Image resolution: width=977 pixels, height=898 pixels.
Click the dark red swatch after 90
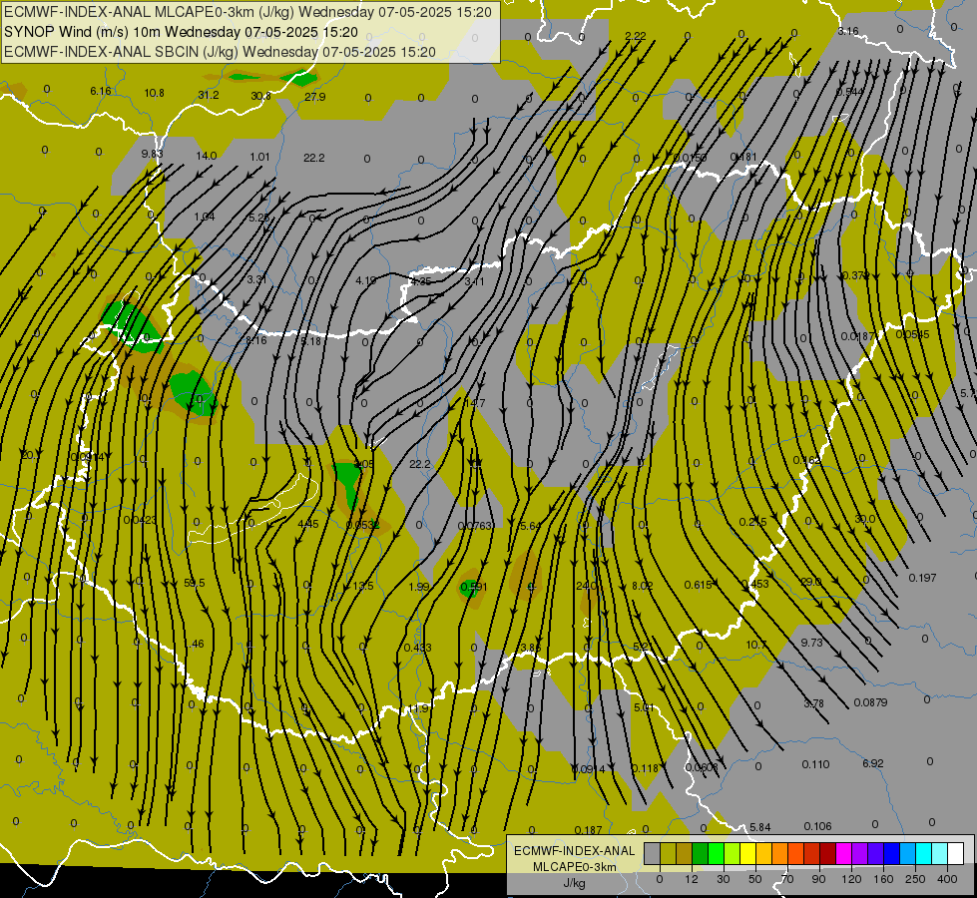(827, 854)
